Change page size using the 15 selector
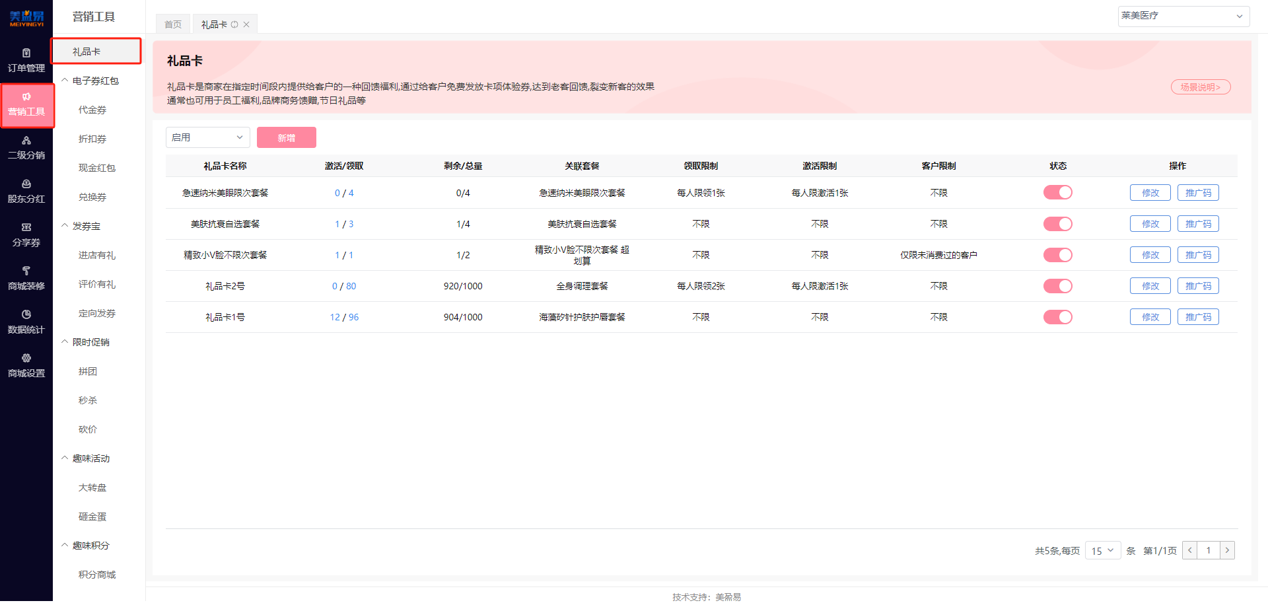This screenshot has width=1268, height=607. pyautogui.click(x=1102, y=550)
